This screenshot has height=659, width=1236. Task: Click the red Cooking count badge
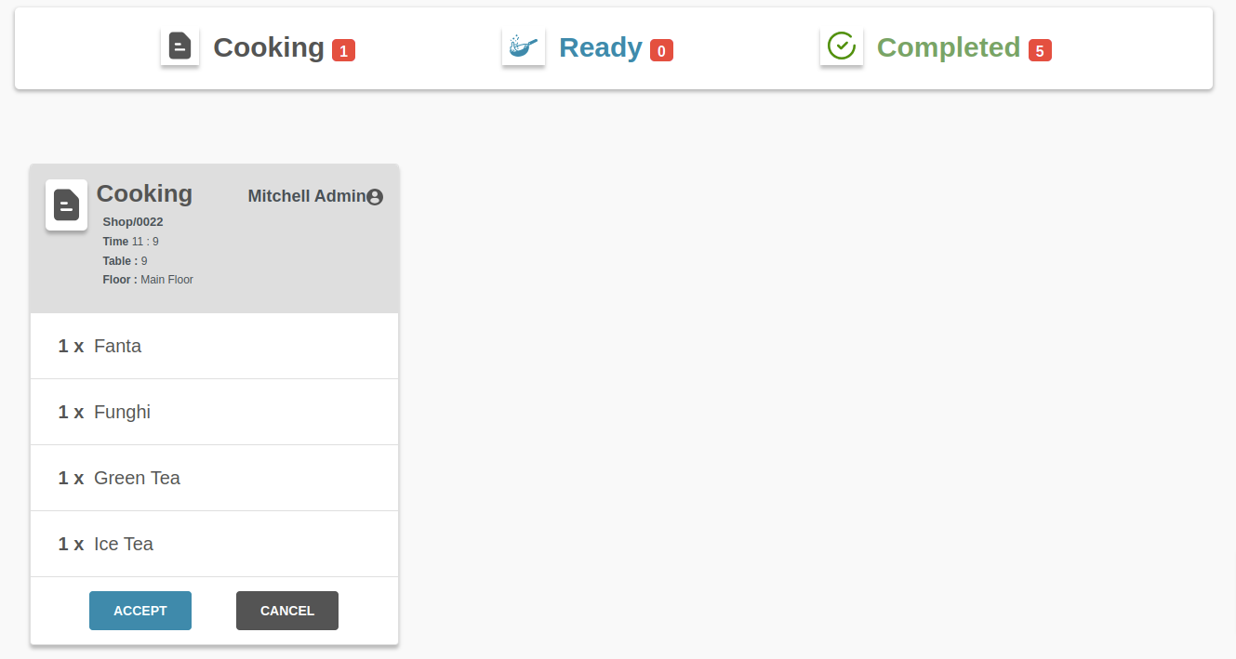tap(344, 50)
